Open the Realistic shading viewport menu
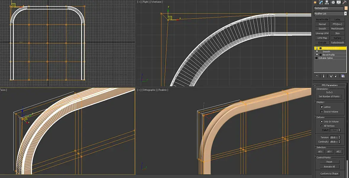349x178 pixels. coord(163,90)
